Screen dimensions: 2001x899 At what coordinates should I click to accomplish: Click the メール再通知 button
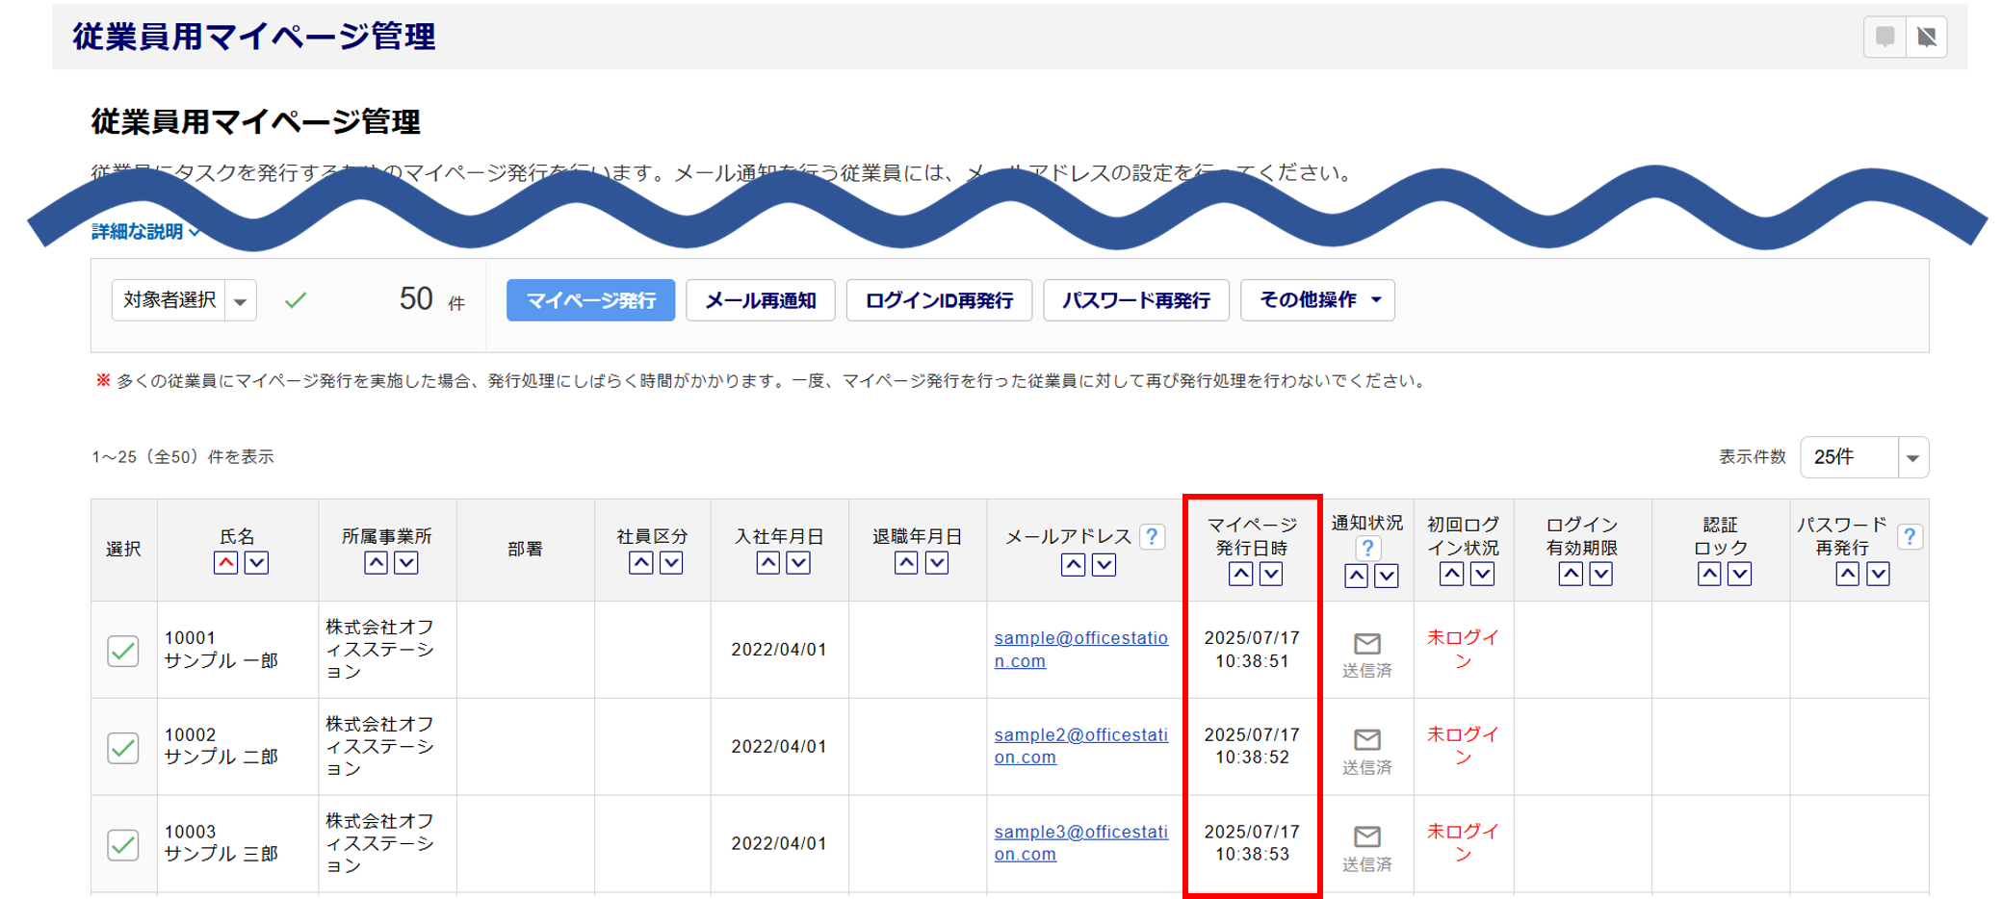(761, 300)
